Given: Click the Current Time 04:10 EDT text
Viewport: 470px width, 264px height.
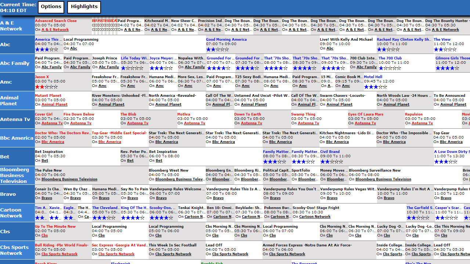Looking at the screenshot, I should [18, 7].
